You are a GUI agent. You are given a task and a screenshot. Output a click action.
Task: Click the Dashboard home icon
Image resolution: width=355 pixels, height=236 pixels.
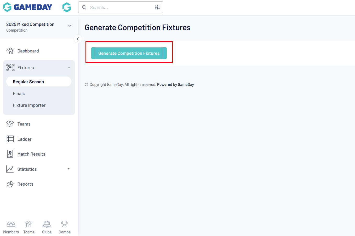(x=10, y=51)
